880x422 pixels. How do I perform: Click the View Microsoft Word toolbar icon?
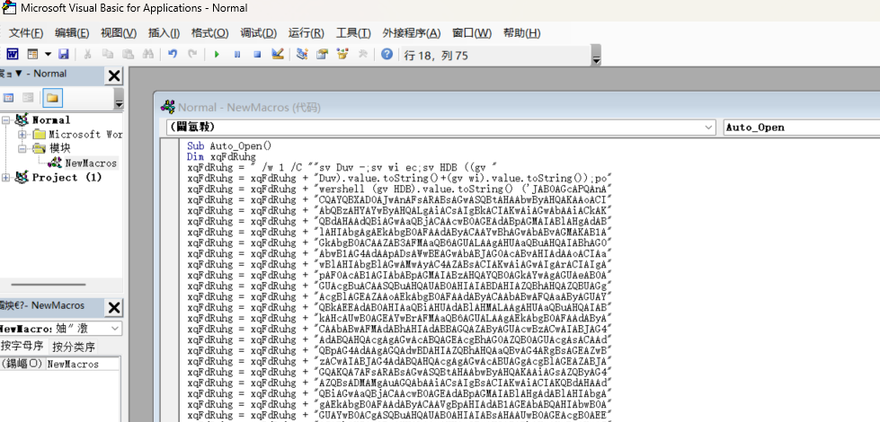coord(12,55)
